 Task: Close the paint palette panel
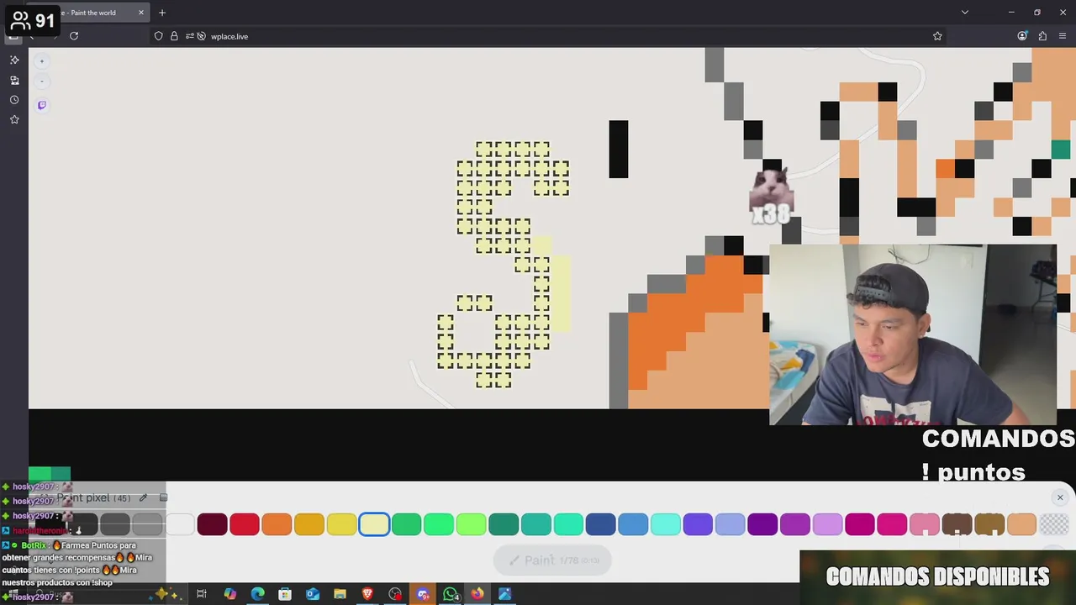pyautogui.click(x=1060, y=497)
